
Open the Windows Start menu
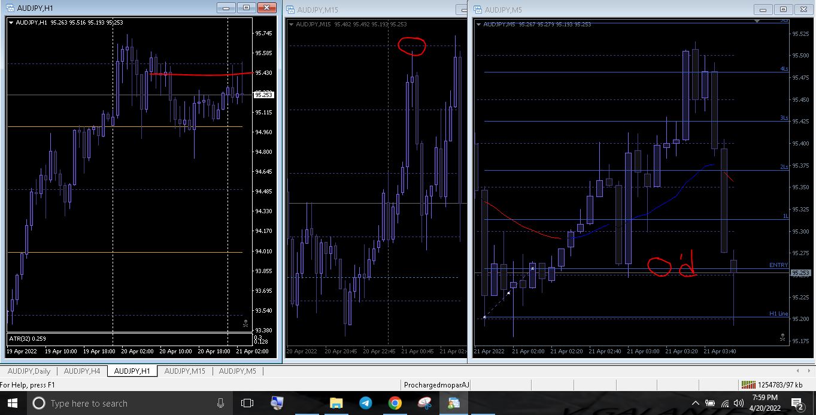point(13,403)
